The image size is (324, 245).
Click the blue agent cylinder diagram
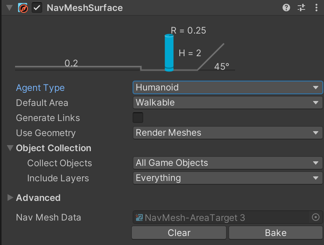169,53
